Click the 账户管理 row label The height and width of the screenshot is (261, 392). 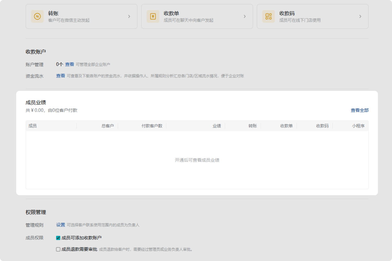(x=34, y=64)
